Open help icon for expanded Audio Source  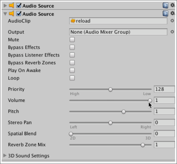[x=166, y=13]
